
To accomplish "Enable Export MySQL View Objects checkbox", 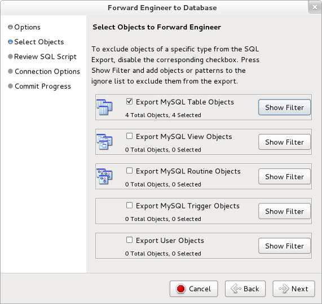I will 129,136.
